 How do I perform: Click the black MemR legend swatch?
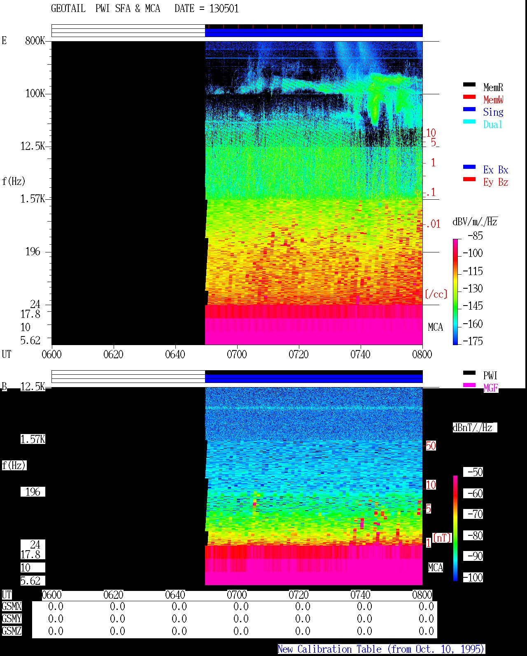[469, 84]
